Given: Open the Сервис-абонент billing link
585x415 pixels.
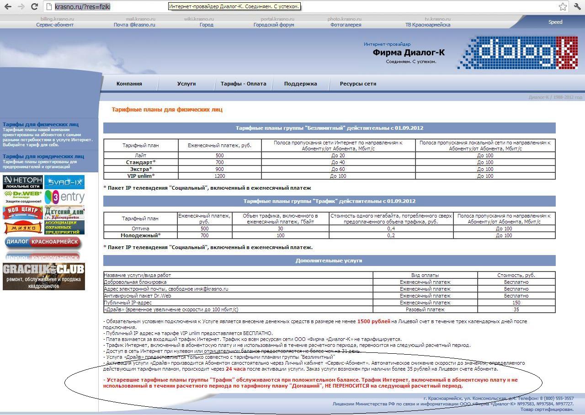Looking at the screenshot, I should (x=55, y=25).
